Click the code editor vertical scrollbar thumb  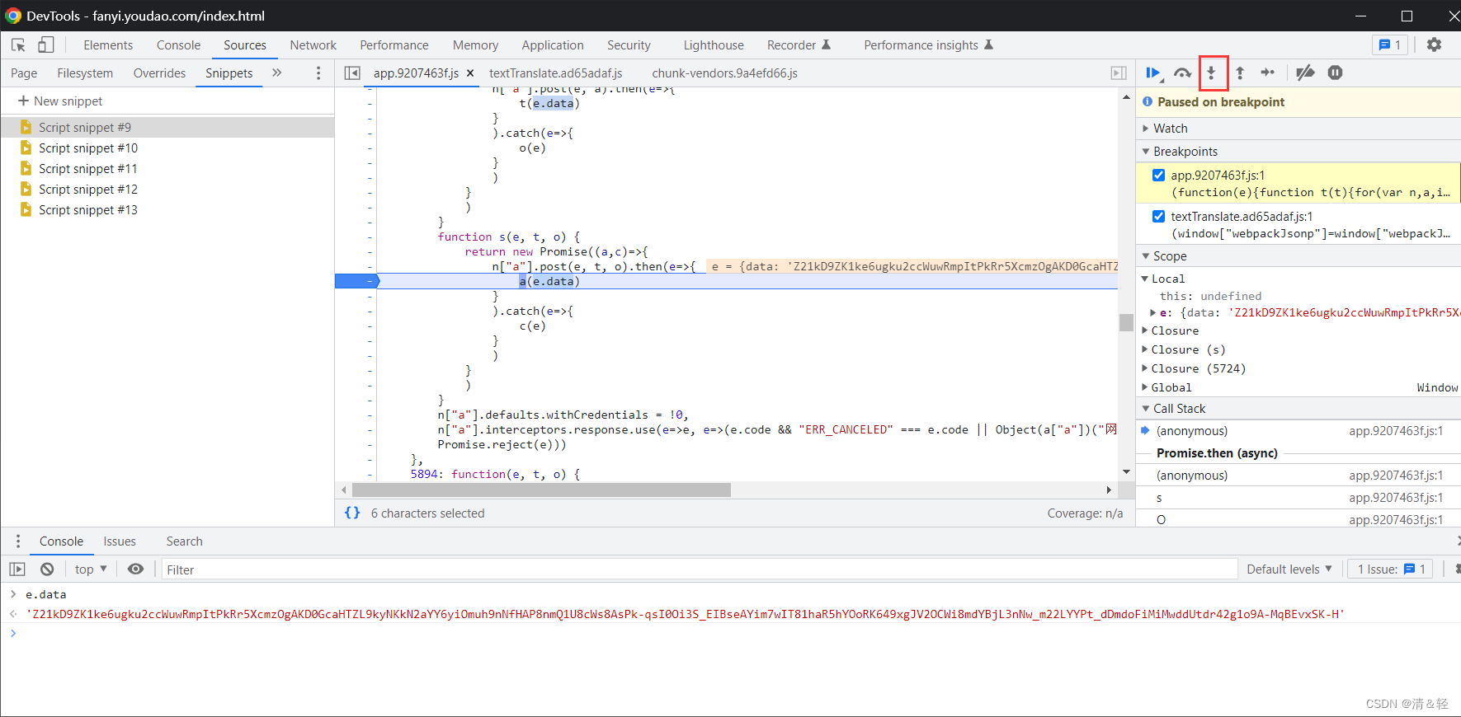click(1126, 322)
